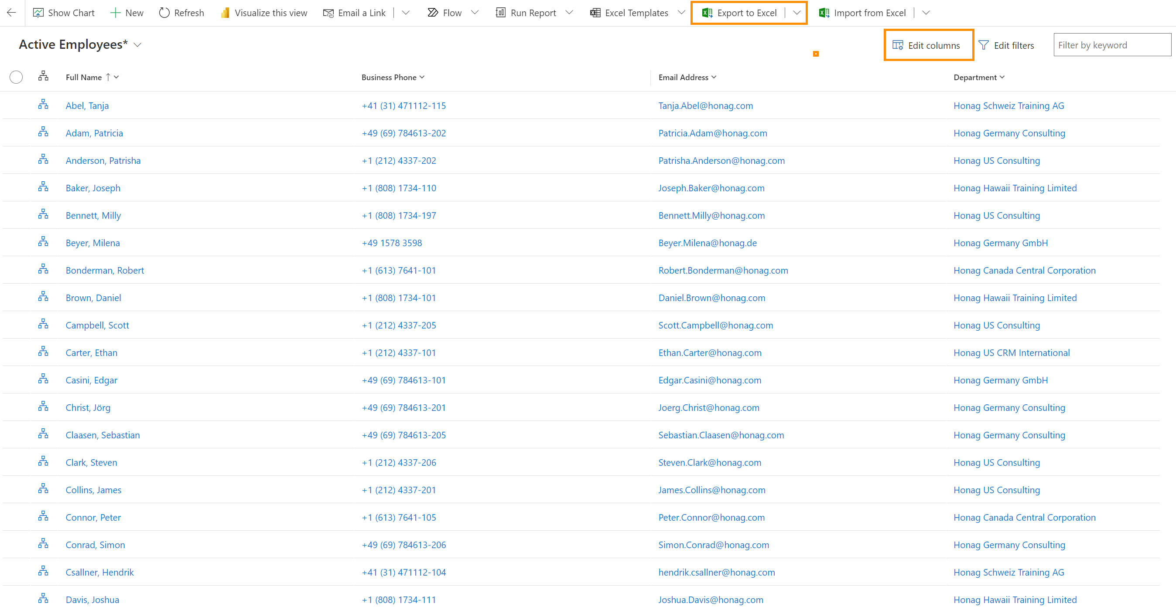Toggle the select all rows circle
The height and width of the screenshot is (610, 1176).
click(16, 77)
